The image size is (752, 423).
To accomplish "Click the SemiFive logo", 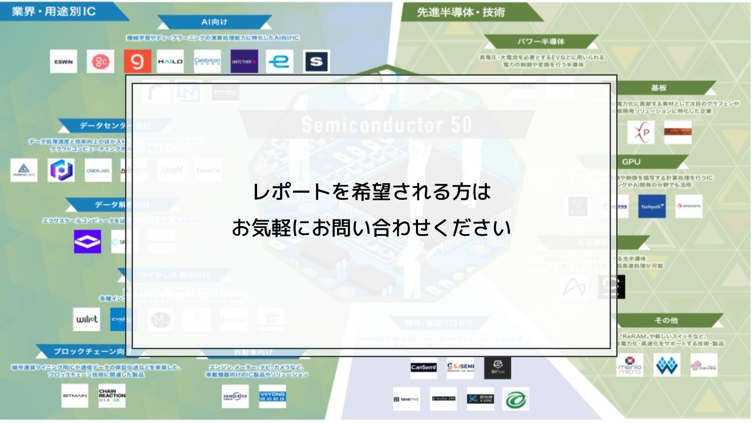I will coord(407,399).
